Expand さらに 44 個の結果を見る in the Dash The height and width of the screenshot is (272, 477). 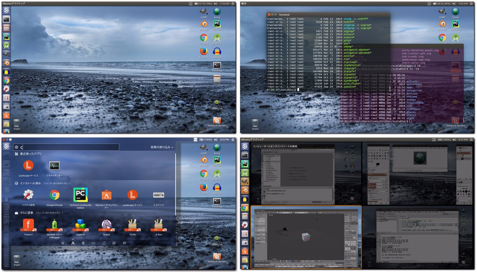[x=49, y=213]
